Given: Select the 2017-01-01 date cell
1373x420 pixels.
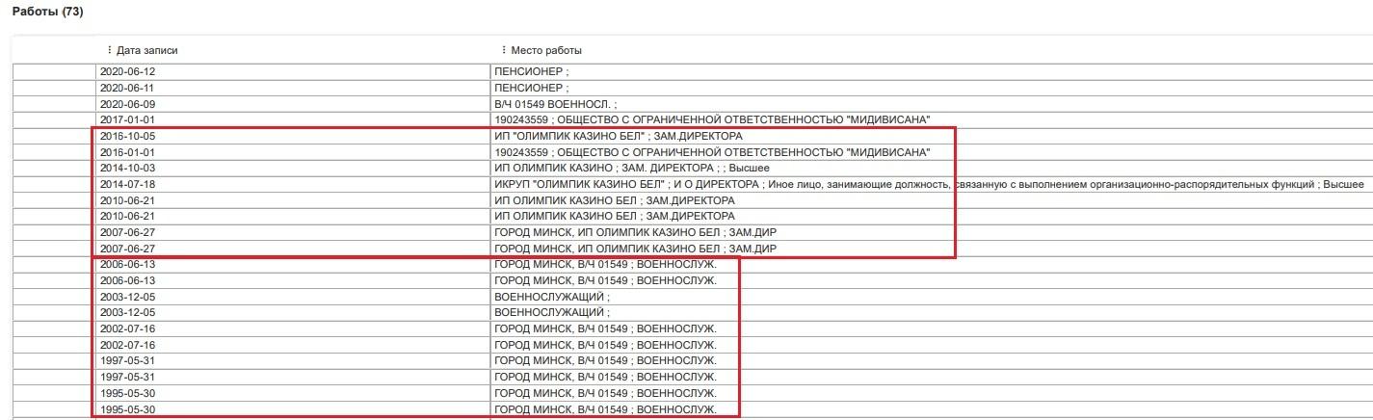Looking at the screenshot, I should [128, 119].
